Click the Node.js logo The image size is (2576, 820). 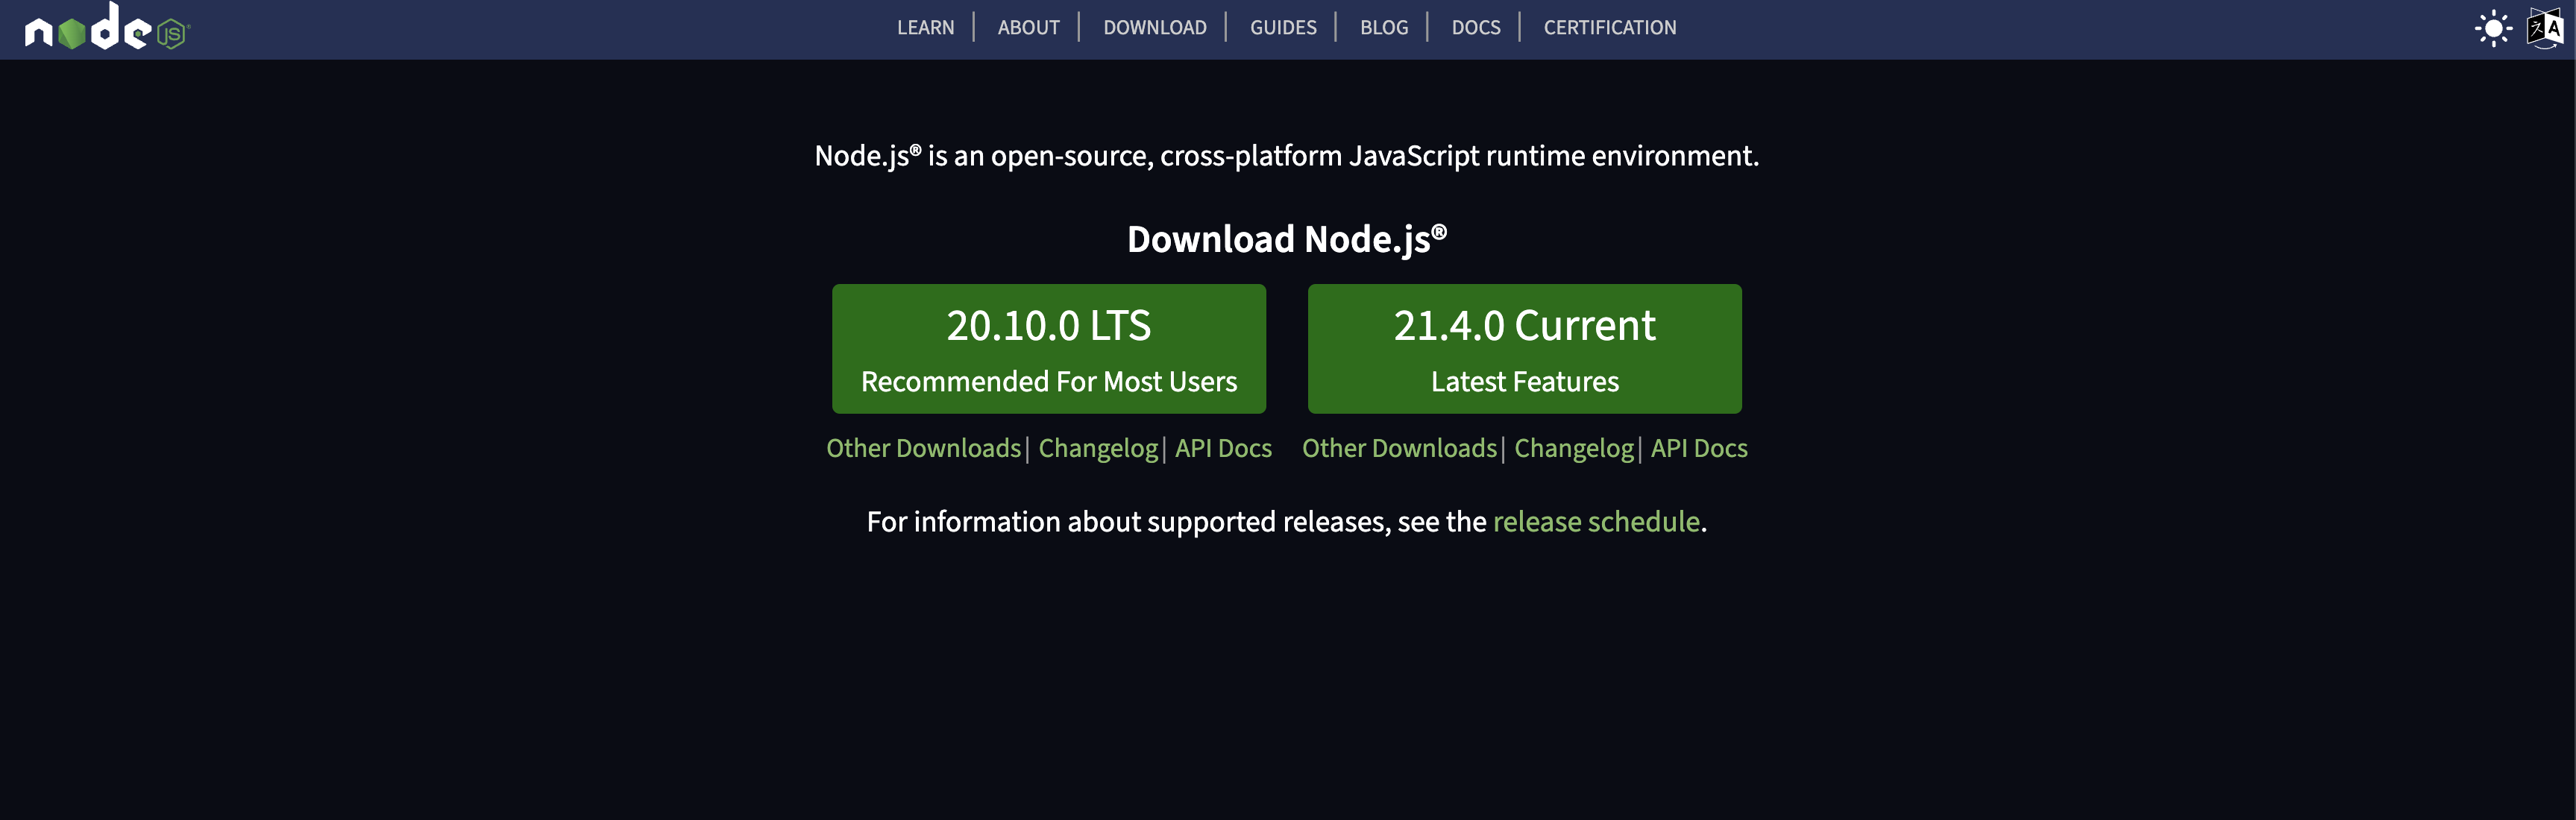107,27
